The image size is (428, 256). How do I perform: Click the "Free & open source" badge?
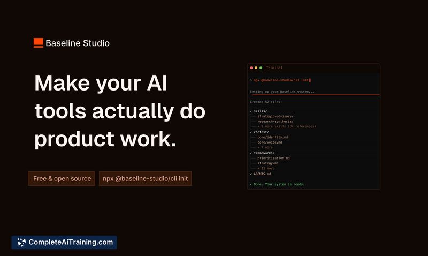62,179
